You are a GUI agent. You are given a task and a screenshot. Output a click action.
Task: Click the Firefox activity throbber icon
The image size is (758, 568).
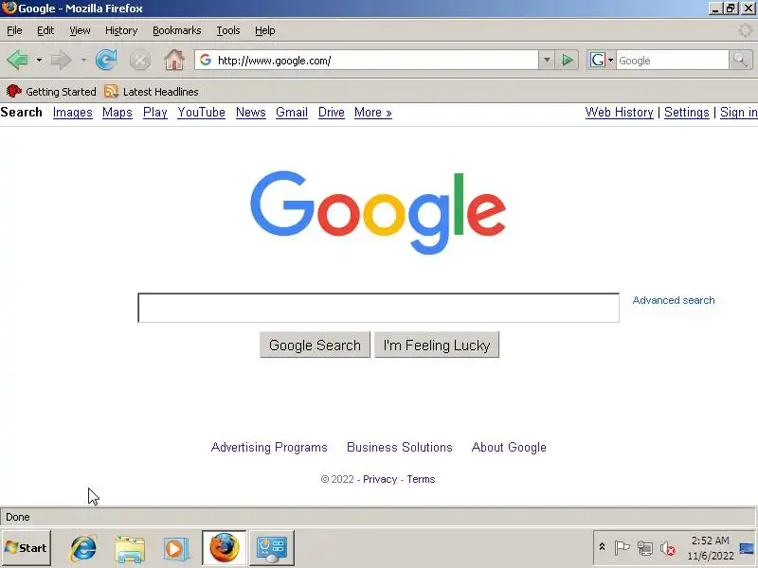click(x=746, y=30)
